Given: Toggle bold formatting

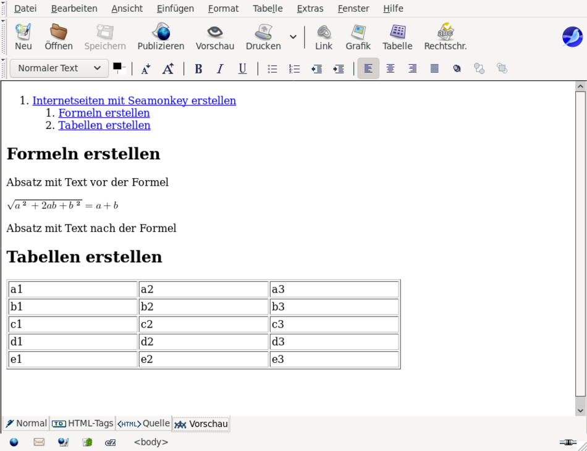Looking at the screenshot, I should [x=198, y=68].
